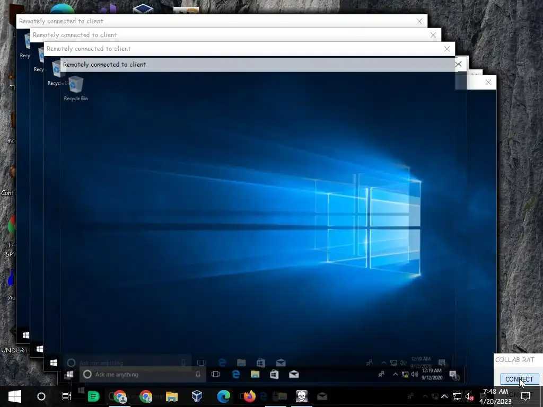Show hidden icons in host system tray
543x407 pixels.
(444, 396)
